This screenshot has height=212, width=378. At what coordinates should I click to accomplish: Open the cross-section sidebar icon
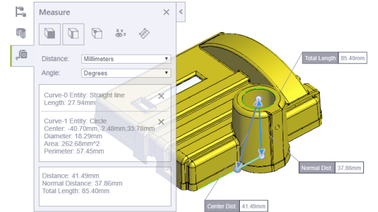tap(21, 33)
